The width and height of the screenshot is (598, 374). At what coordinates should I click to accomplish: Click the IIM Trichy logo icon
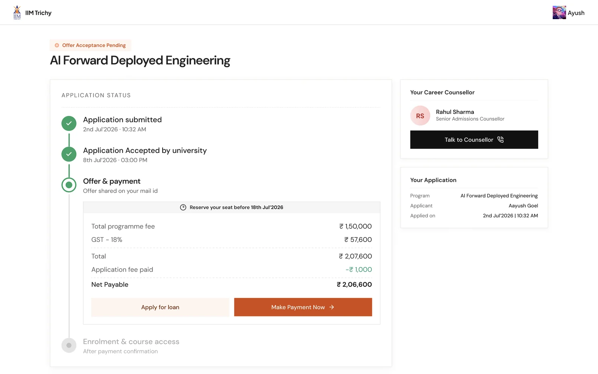pyautogui.click(x=17, y=12)
